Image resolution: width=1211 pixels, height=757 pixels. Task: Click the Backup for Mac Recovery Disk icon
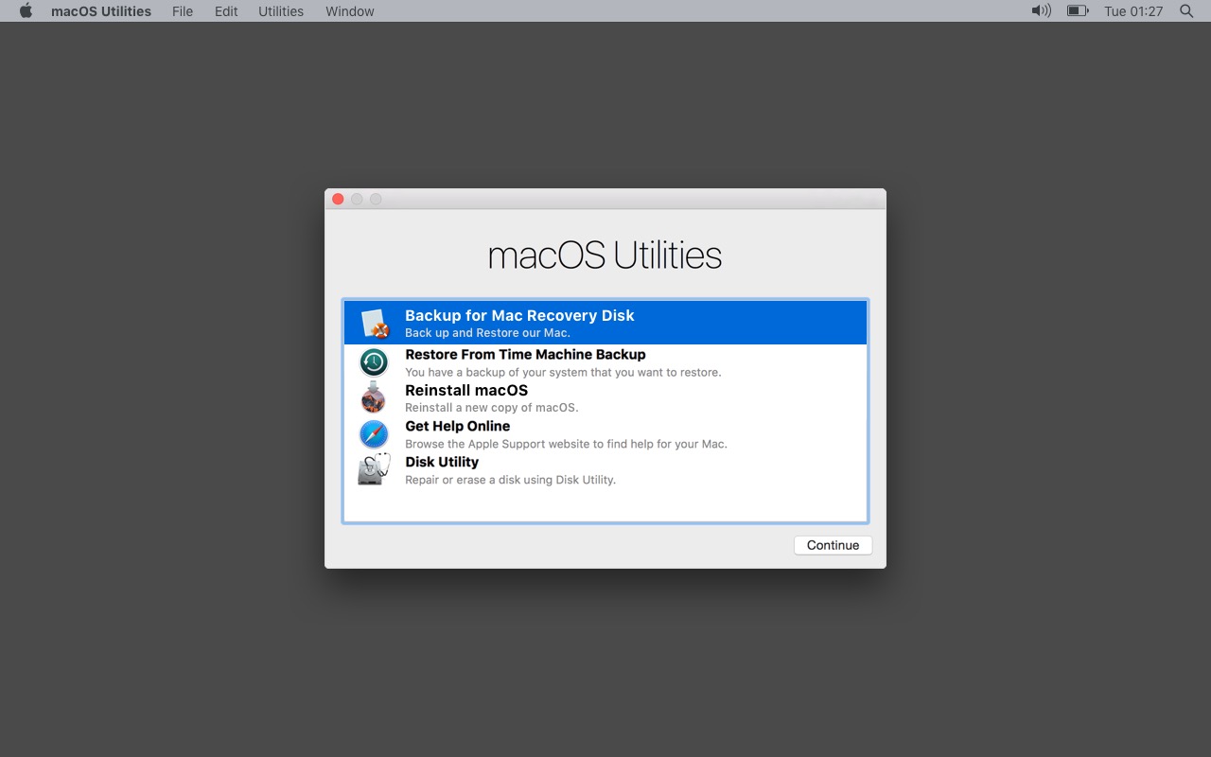376,324
